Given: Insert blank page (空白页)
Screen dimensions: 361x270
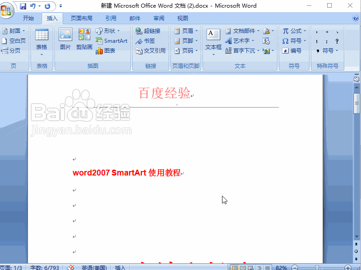Looking at the screenshot, I should click(14, 41).
